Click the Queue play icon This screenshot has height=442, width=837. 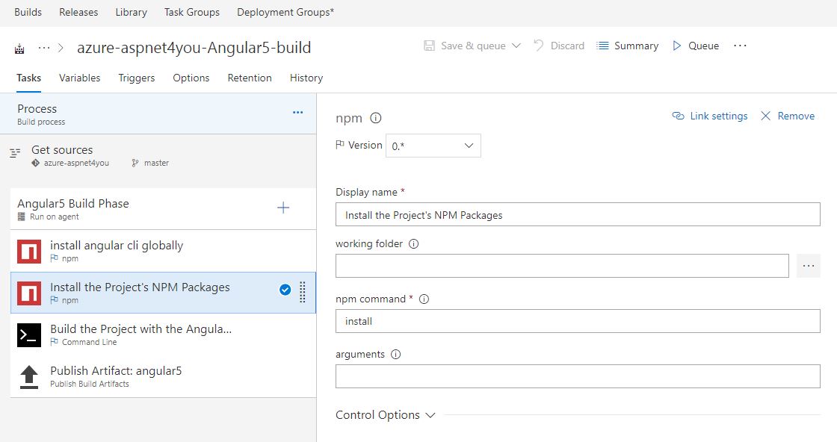point(677,46)
